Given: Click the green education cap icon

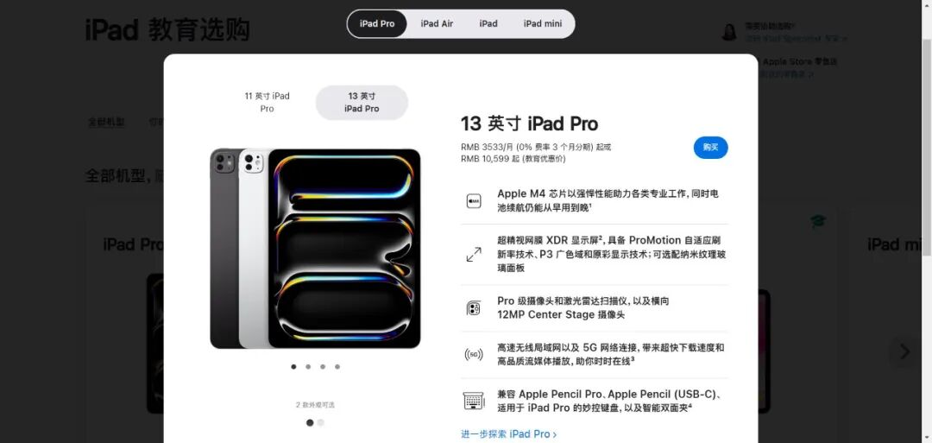Looking at the screenshot, I should [x=818, y=222].
